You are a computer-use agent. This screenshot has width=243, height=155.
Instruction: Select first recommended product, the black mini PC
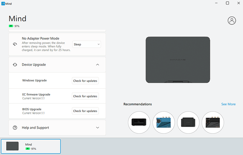pyautogui.click(x=139, y=122)
